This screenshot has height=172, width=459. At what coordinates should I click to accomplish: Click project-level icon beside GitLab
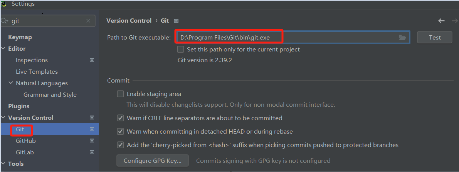point(92,152)
